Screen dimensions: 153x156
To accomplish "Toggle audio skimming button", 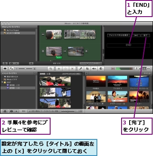I will pos(113,69).
